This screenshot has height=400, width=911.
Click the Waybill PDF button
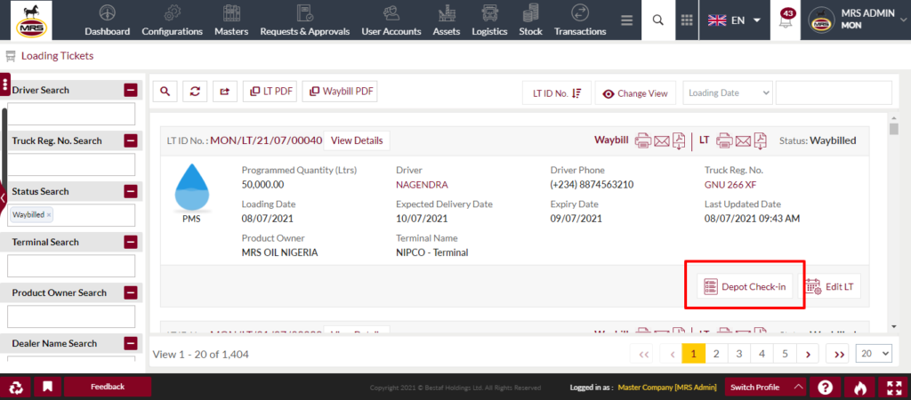click(340, 92)
